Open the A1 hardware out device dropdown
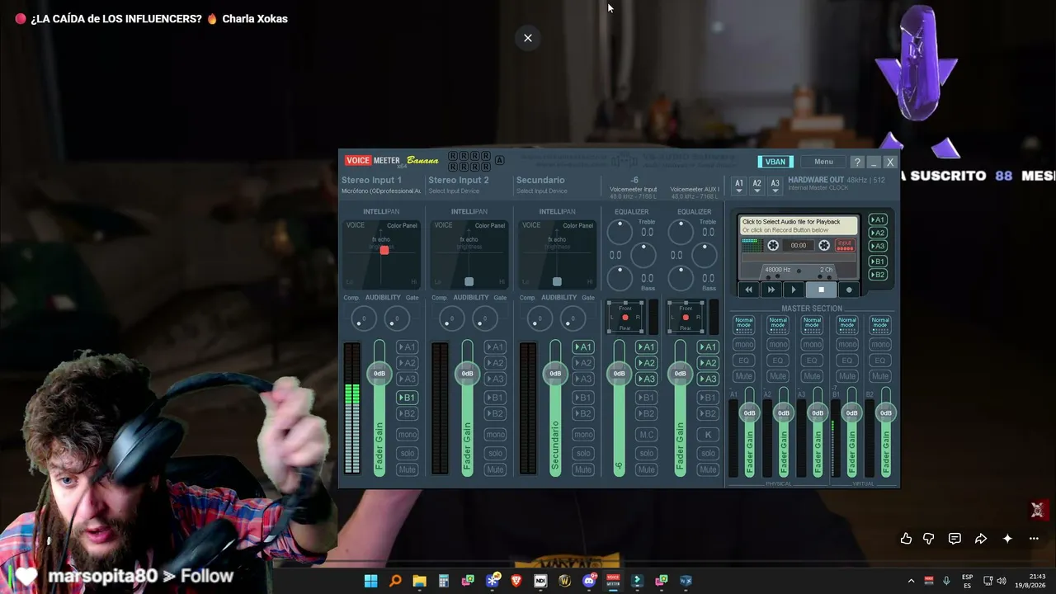The width and height of the screenshot is (1056, 594). point(739,186)
